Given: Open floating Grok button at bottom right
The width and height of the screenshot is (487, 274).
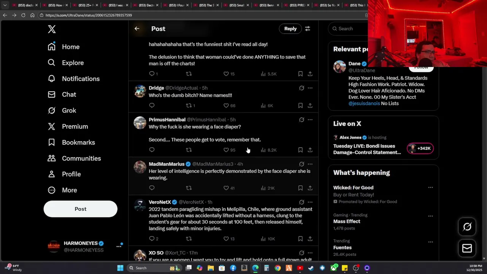Looking at the screenshot, I should pyautogui.click(x=467, y=227).
